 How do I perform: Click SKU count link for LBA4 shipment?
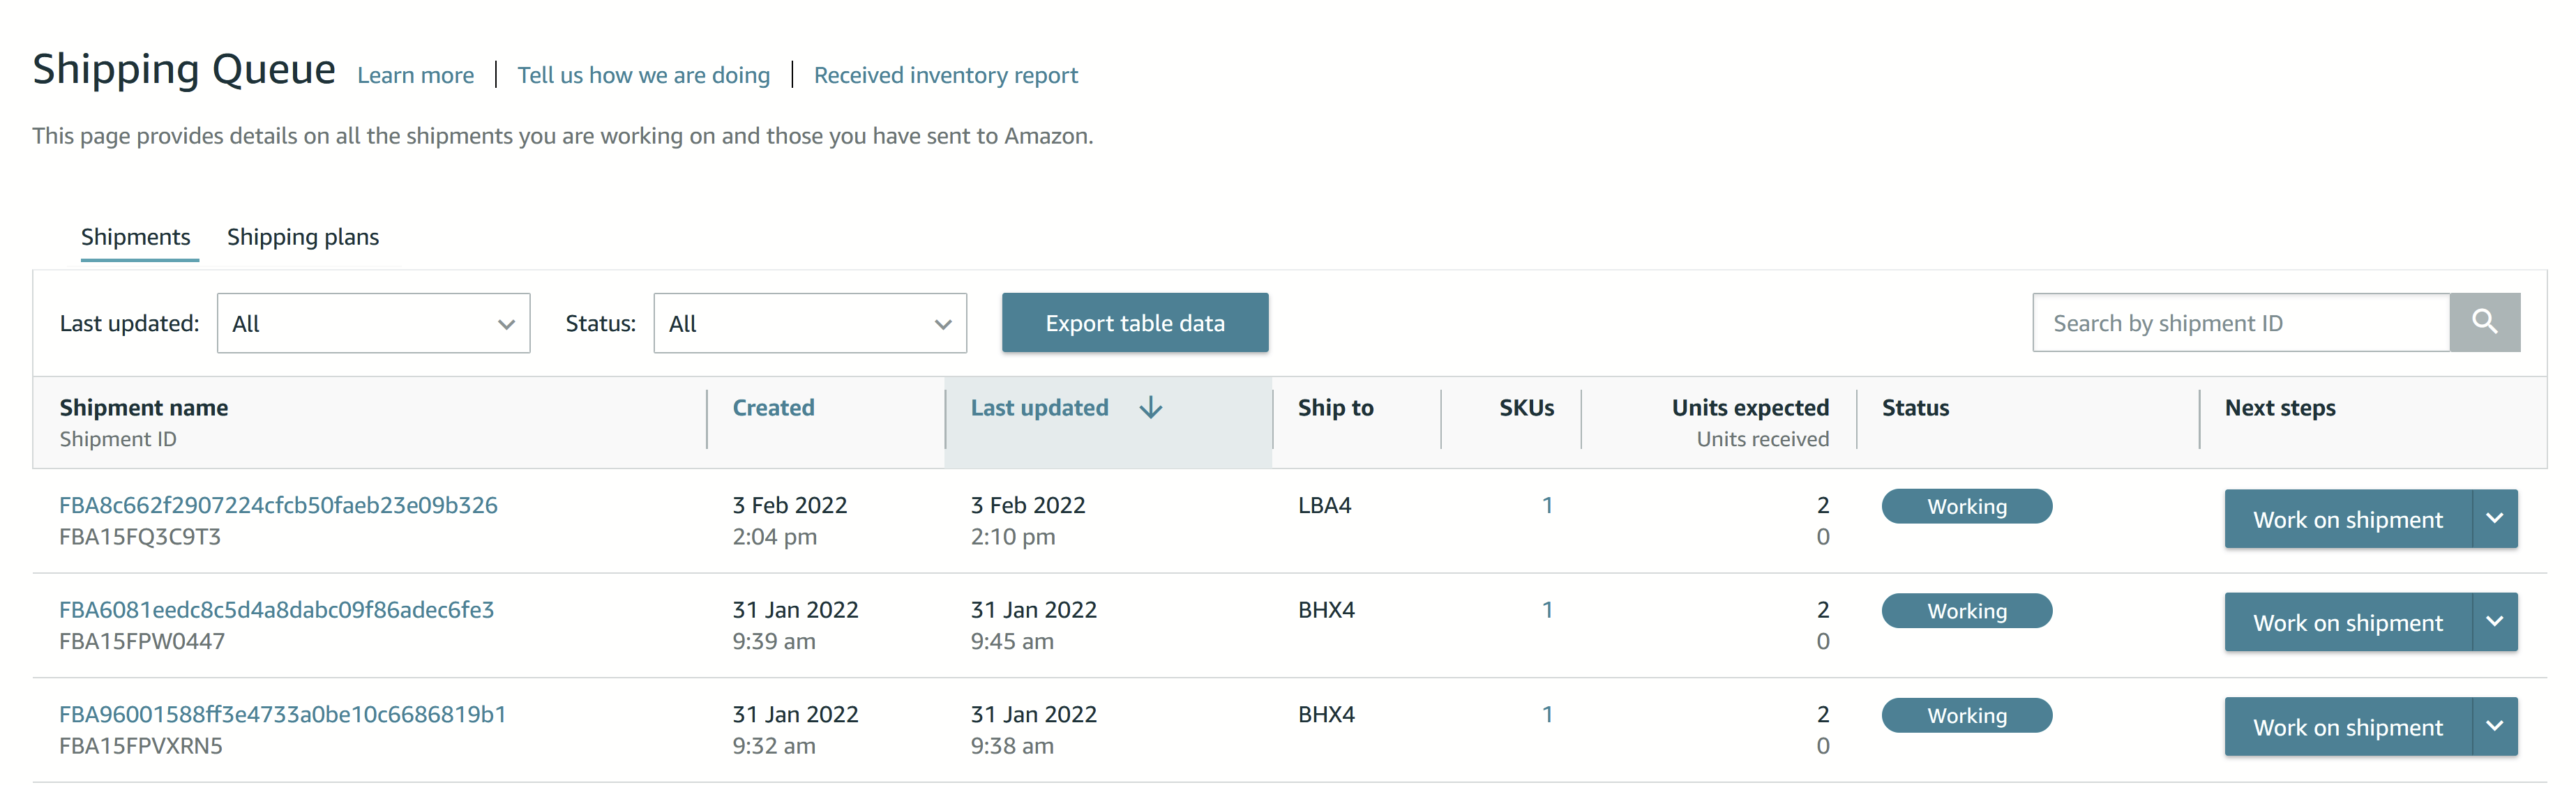coord(1547,505)
